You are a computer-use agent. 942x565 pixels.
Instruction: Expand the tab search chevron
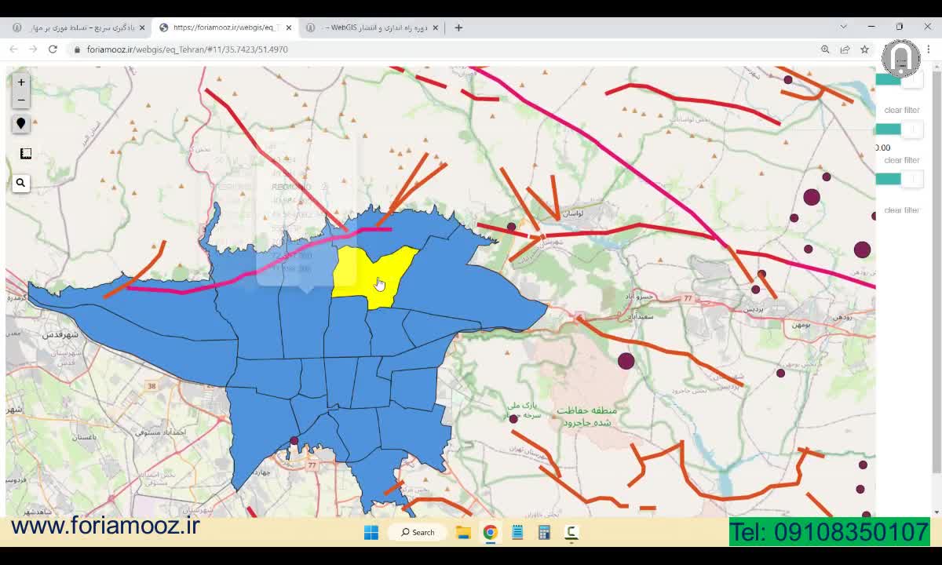click(x=843, y=27)
